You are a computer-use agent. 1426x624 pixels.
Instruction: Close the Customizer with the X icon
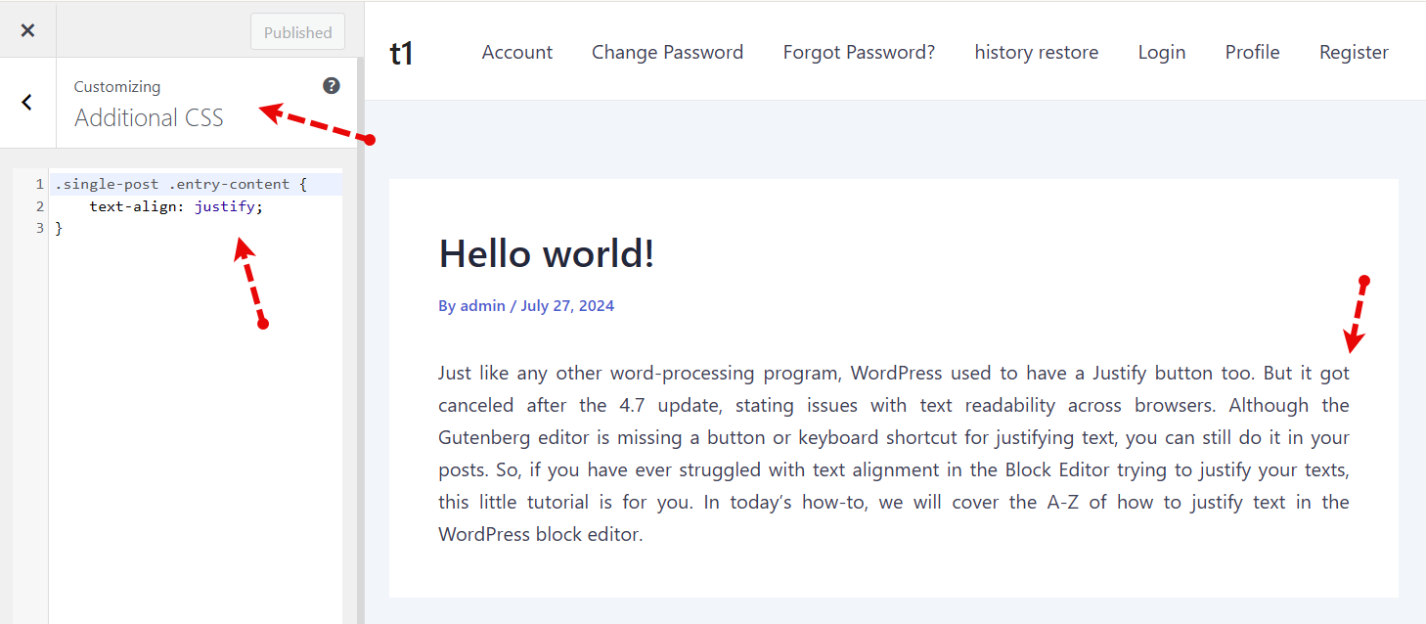[27, 30]
